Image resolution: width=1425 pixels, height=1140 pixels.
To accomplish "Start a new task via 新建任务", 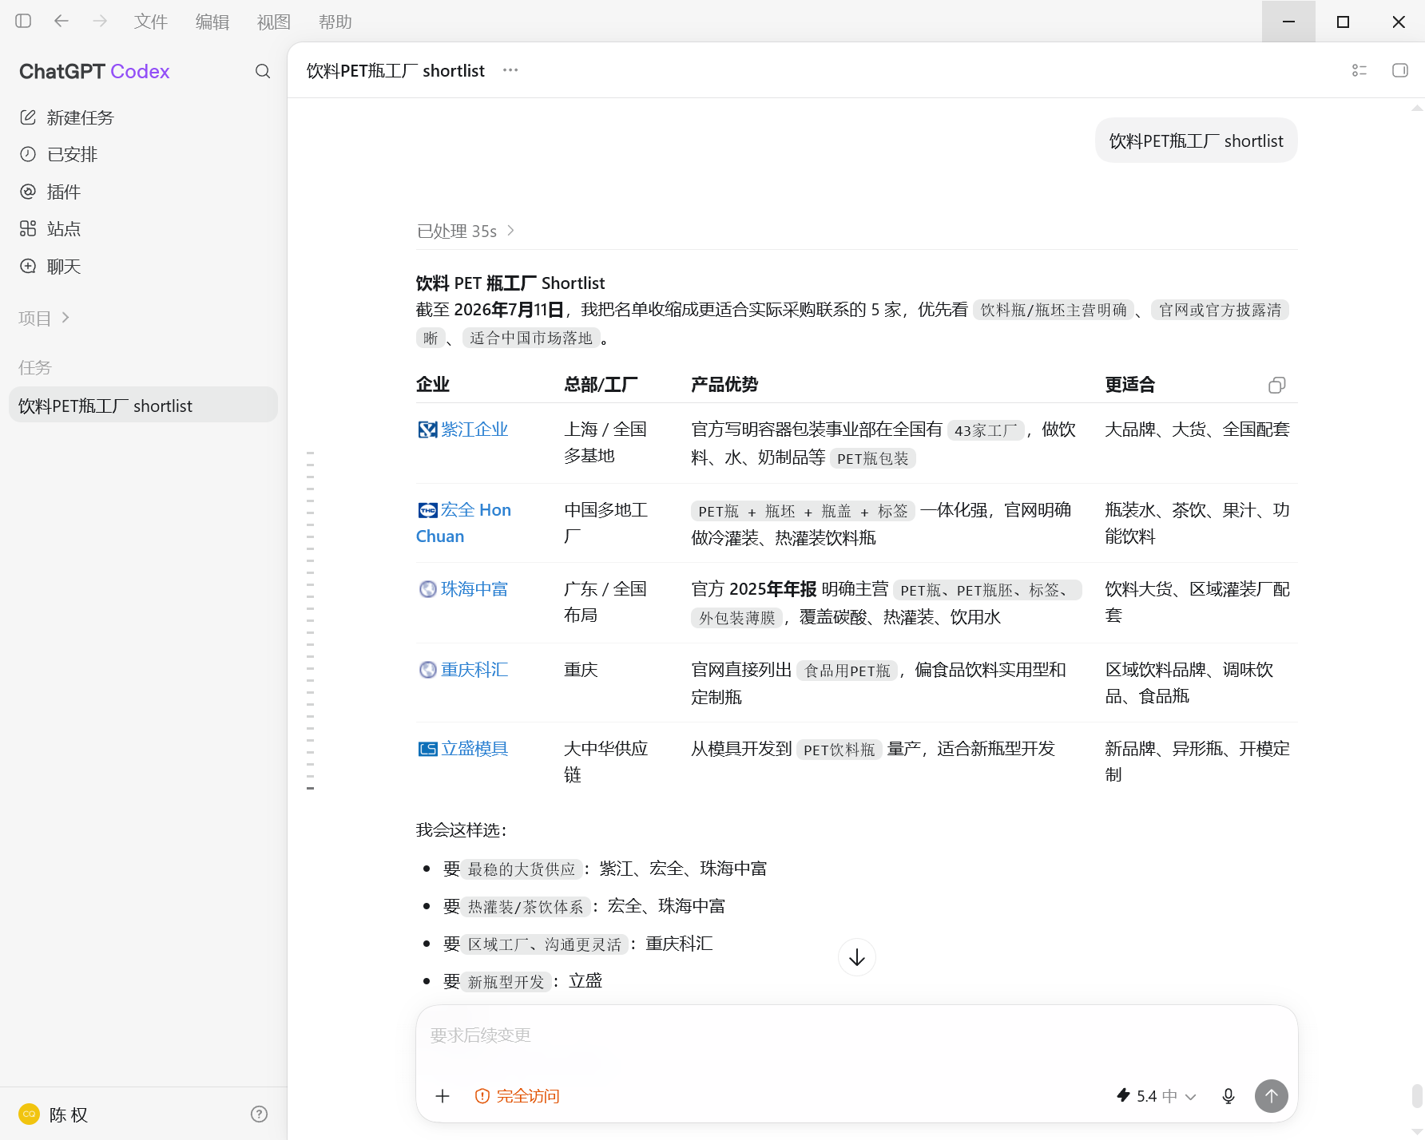I will (144, 117).
